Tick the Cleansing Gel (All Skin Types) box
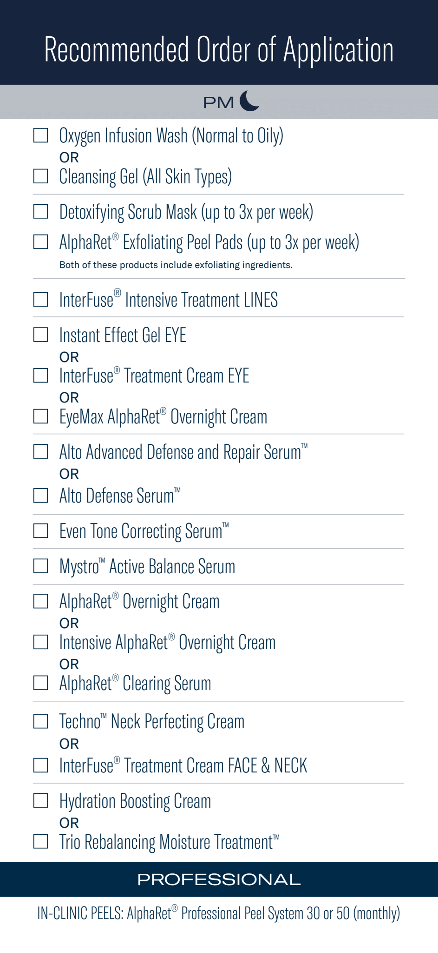The width and height of the screenshot is (438, 953). point(41,176)
